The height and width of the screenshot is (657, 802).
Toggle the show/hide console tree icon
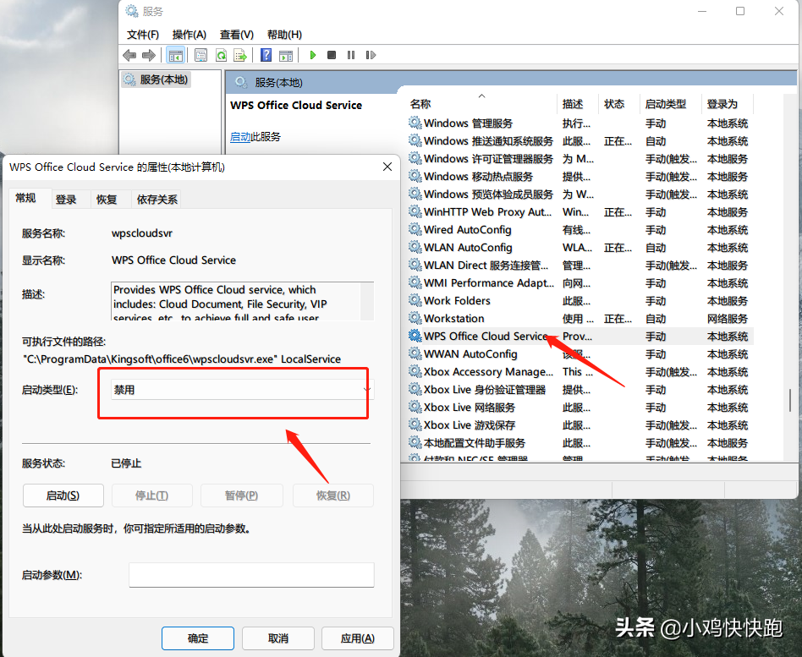tap(175, 55)
